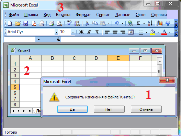Open the Формат menu
The height and width of the screenshot is (136, 182).
(83, 15)
